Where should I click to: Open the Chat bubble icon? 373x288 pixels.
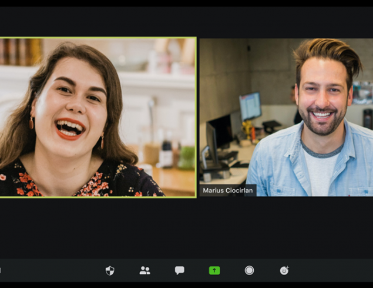click(180, 270)
